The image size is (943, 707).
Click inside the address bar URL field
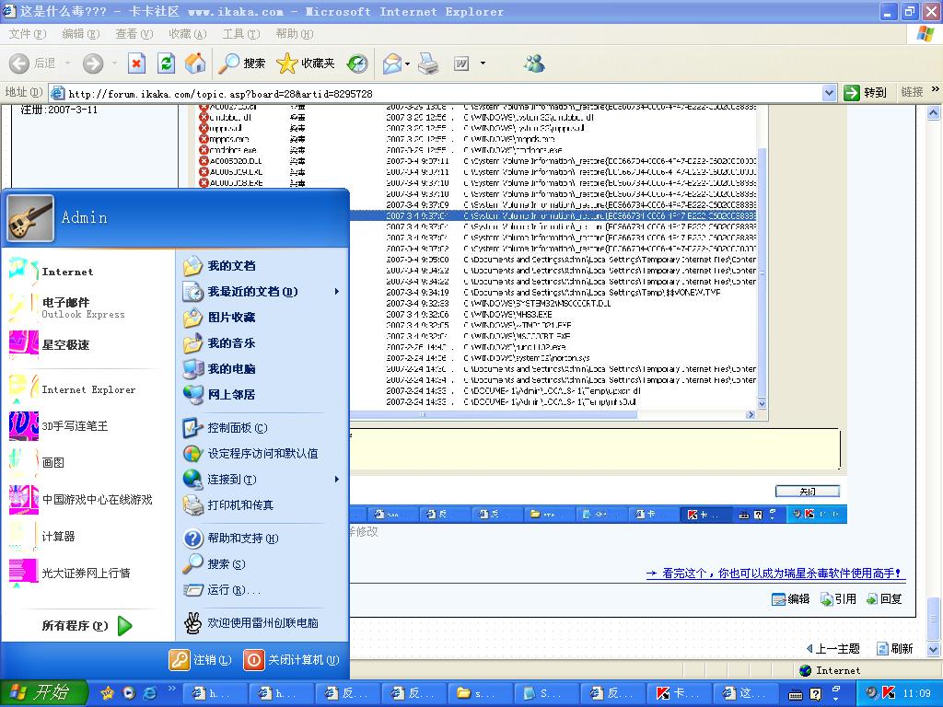pyautogui.click(x=442, y=93)
